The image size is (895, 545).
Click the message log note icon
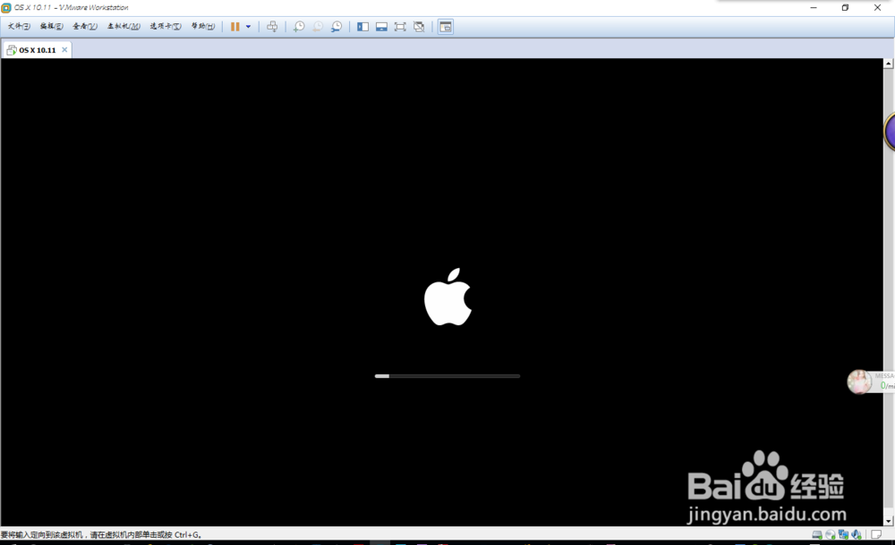tap(876, 535)
